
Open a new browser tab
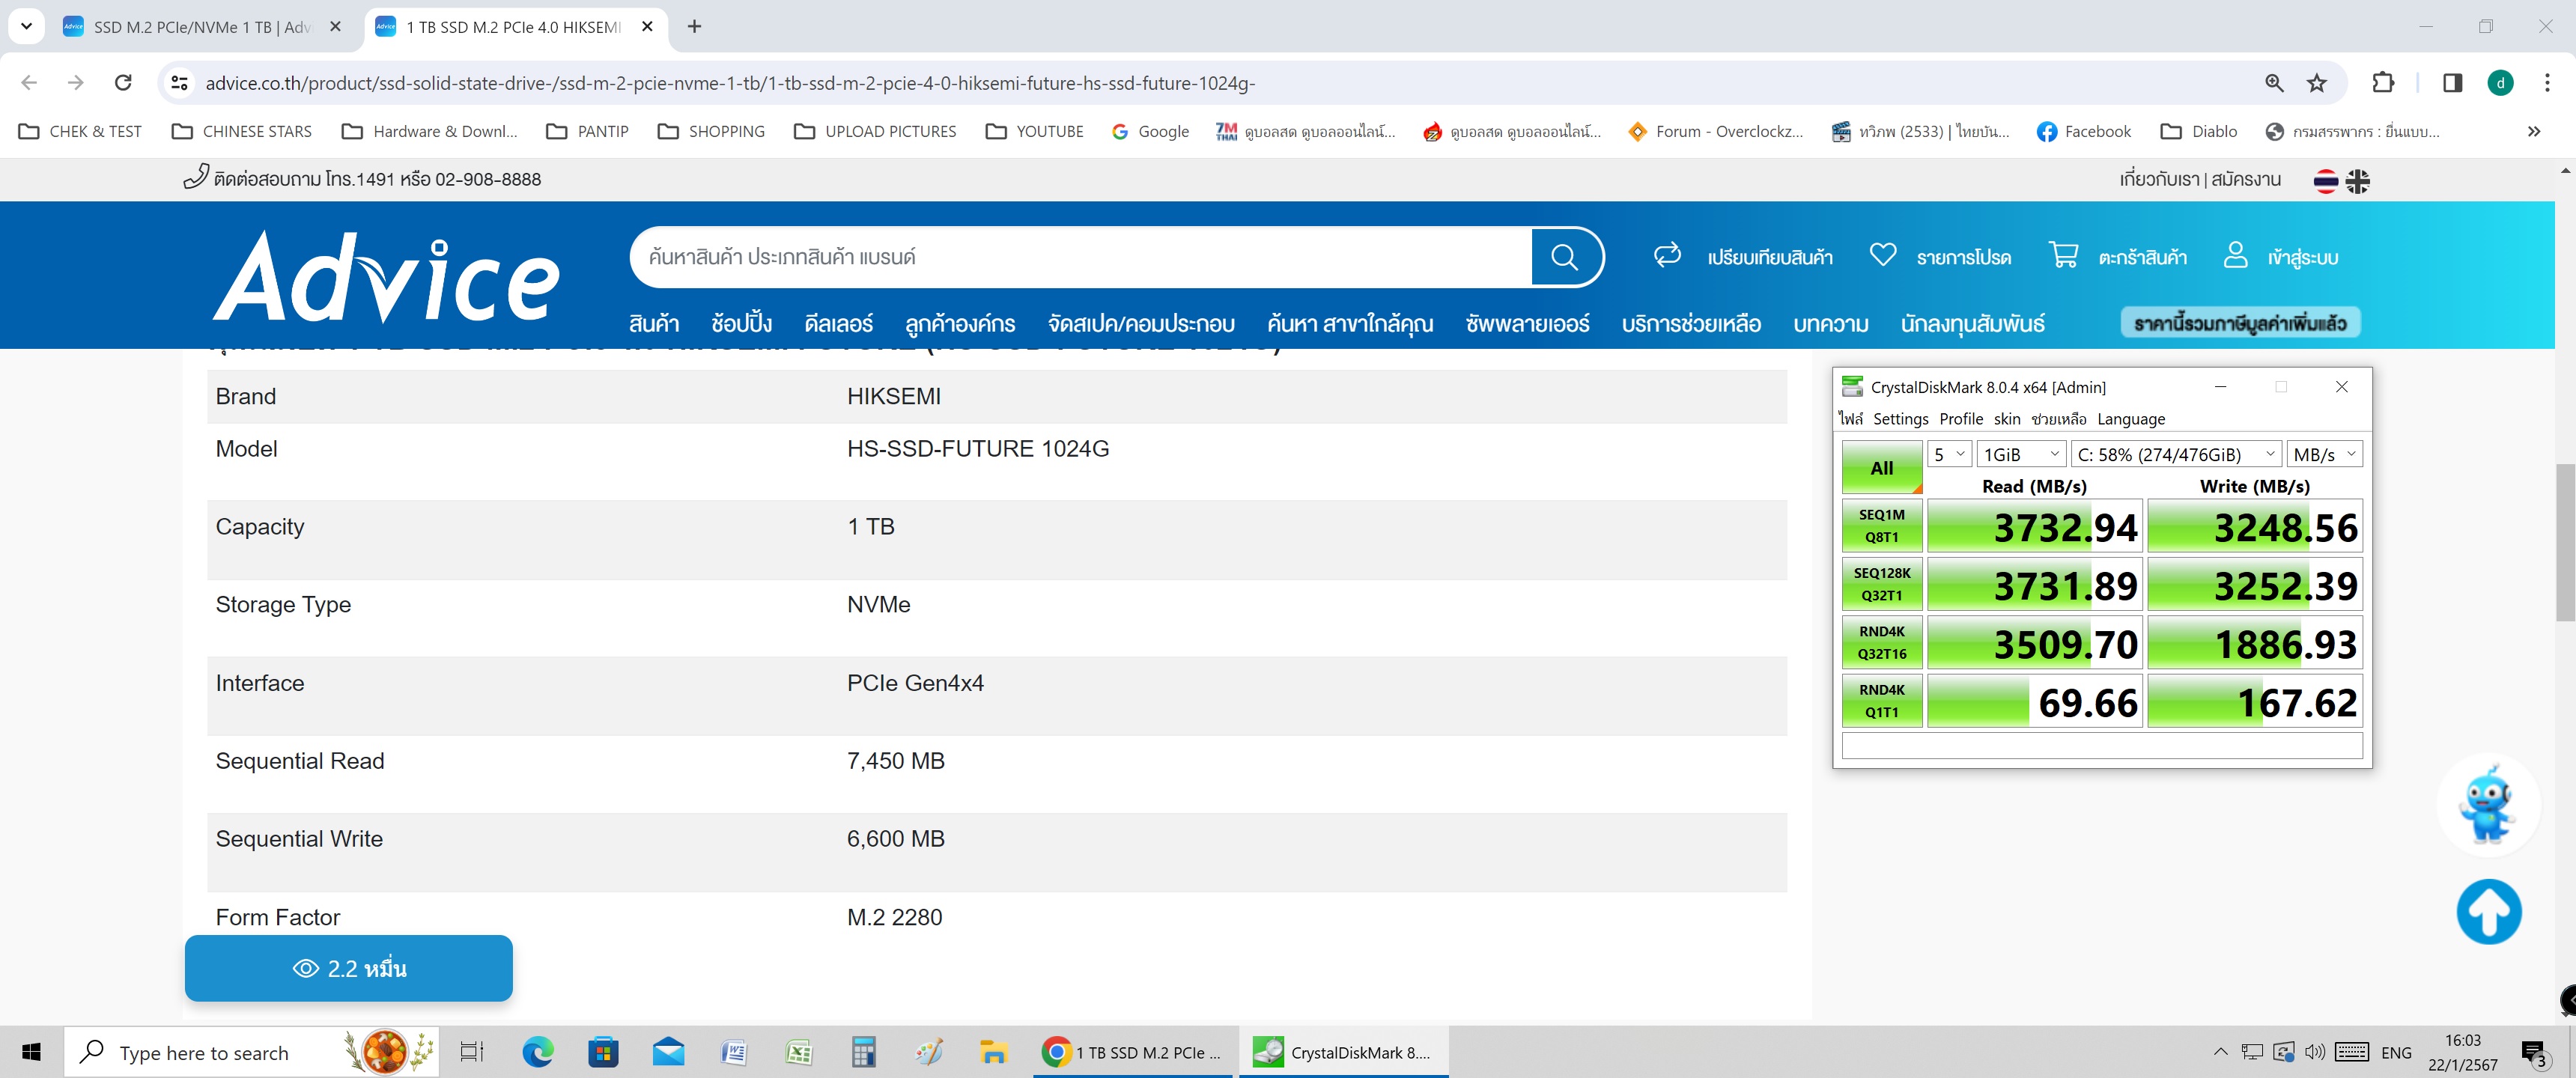tap(694, 27)
